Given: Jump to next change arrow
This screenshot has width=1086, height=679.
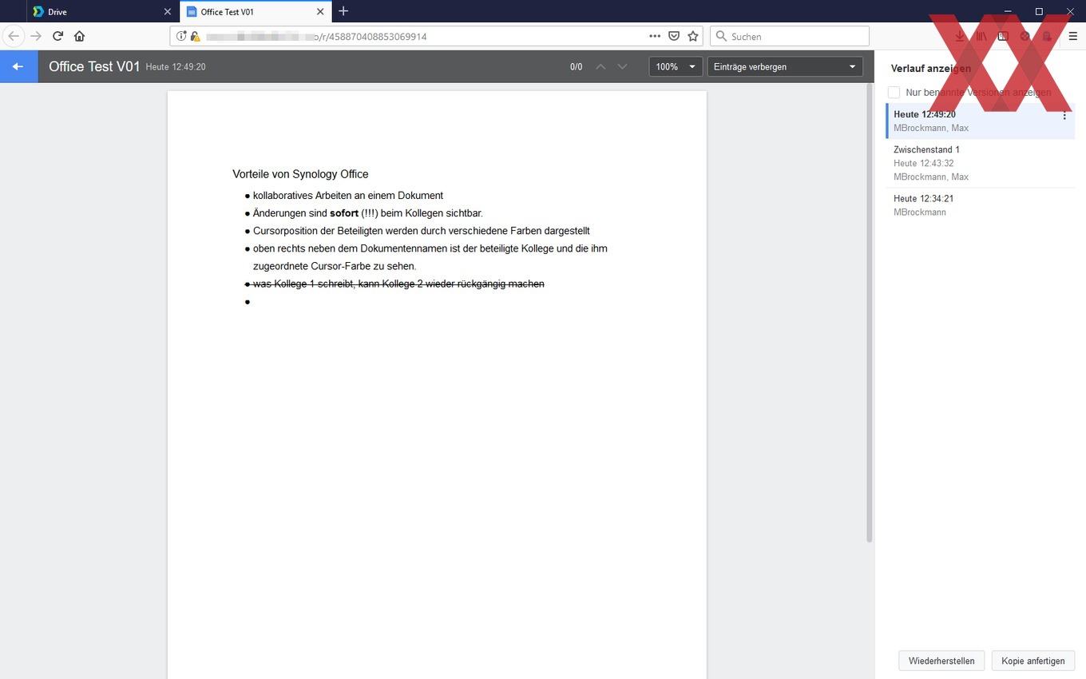Looking at the screenshot, I should pyautogui.click(x=623, y=66).
